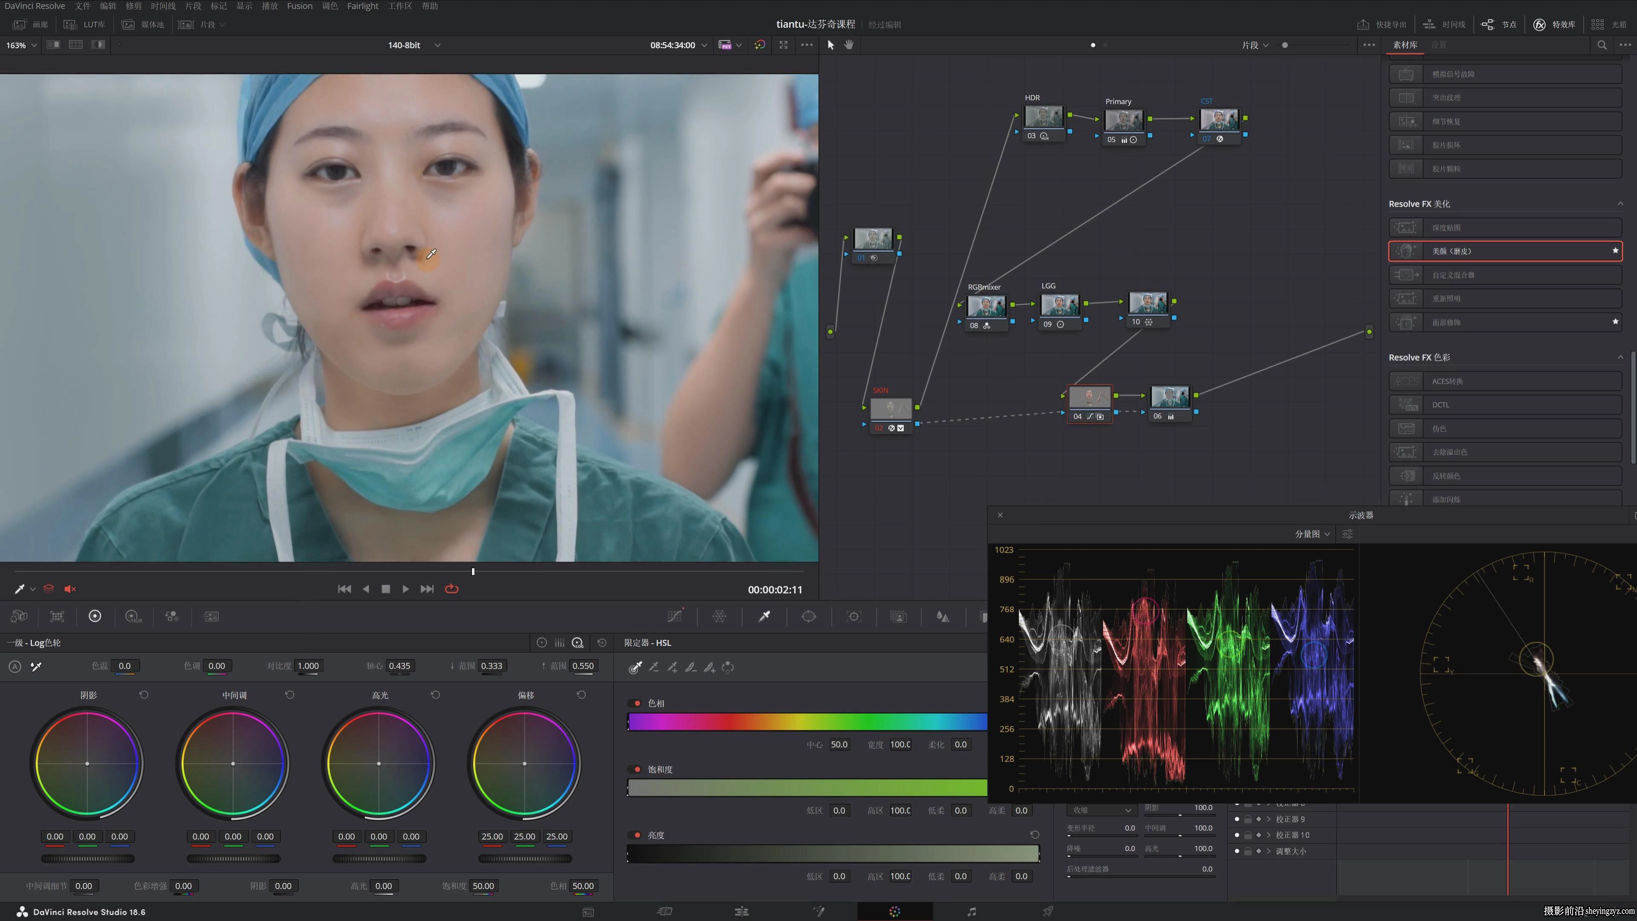Select the hand pan tool in node editor
The width and height of the screenshot is (1637, 921).
pos(849,44)
